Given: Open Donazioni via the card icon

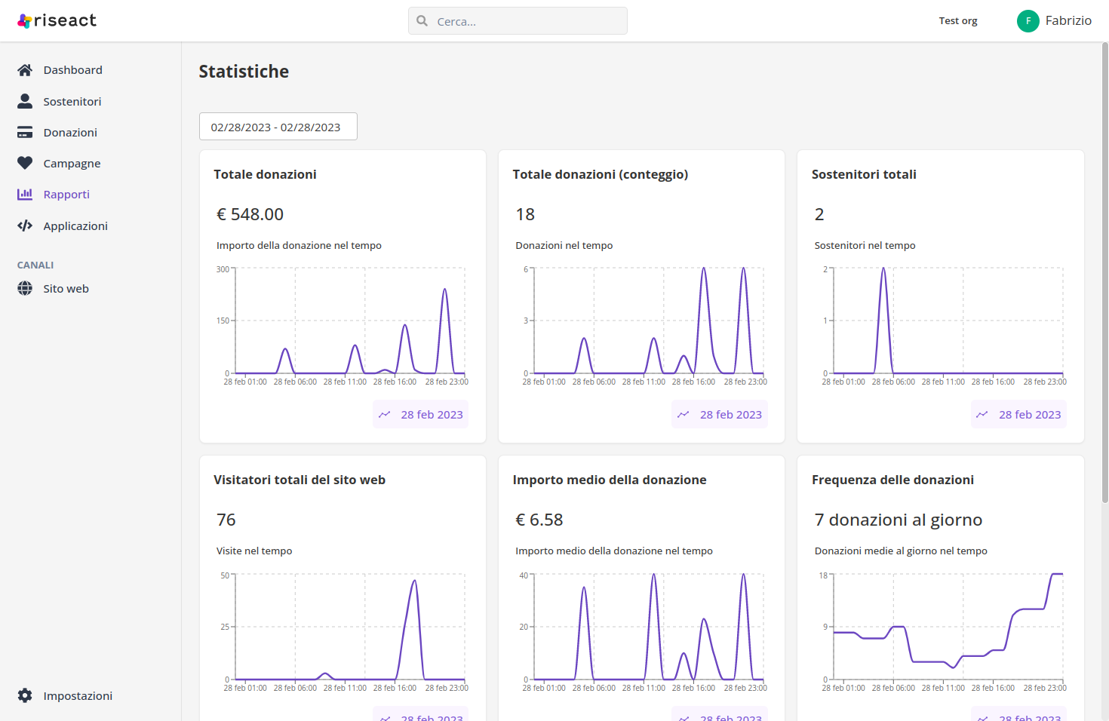Looking at the screenshot, I should (25, 132).
